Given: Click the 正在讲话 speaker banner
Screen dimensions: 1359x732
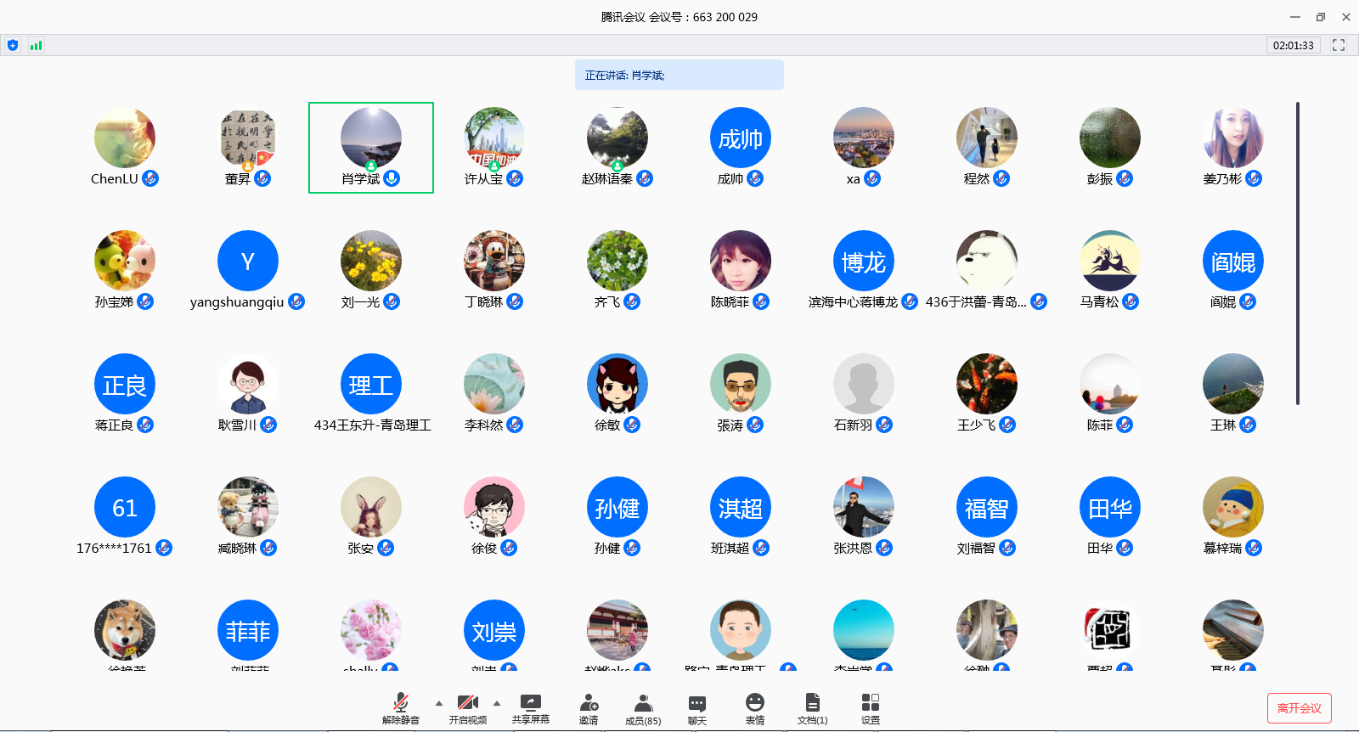Looking at the screenshot, I should (679, 75).
